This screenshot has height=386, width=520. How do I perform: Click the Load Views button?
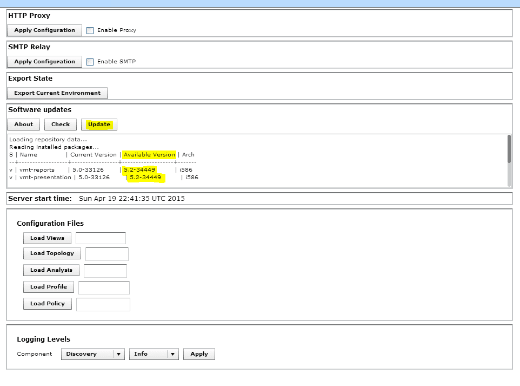pos(47,238)
